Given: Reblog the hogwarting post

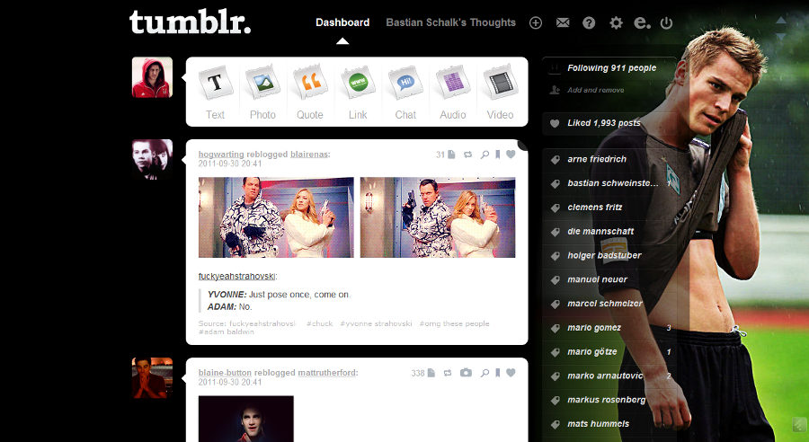Looking at the screenshot, I should coord(467,155).
